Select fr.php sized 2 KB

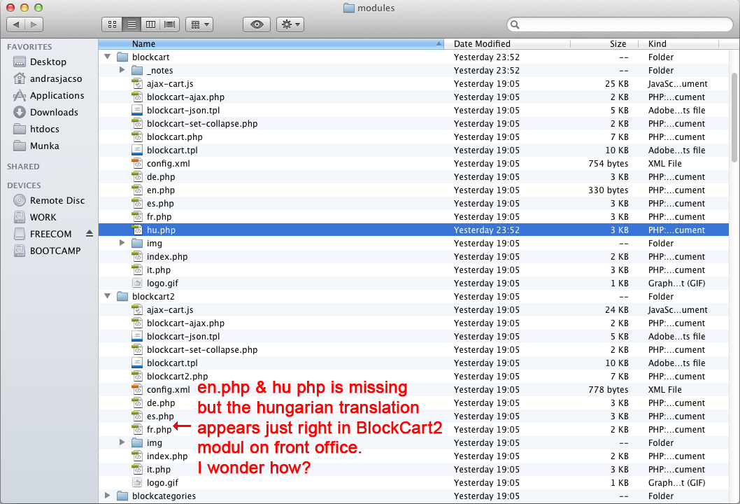[x=413, y=429]
